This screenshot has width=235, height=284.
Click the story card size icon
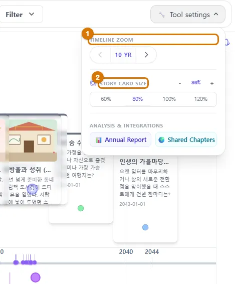(x=93, y=83)
